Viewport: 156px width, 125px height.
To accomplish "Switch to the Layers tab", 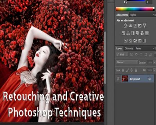I will (119, 49).
